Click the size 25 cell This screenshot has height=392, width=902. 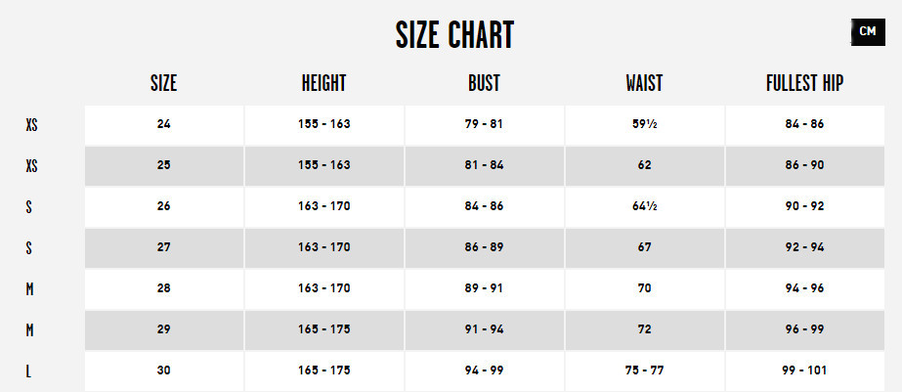point(163,165)
